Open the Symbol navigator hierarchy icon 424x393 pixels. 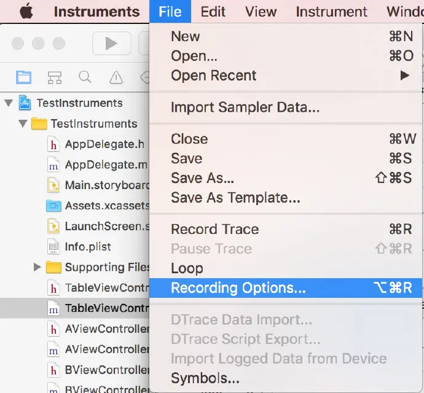(x=54, y=77)
